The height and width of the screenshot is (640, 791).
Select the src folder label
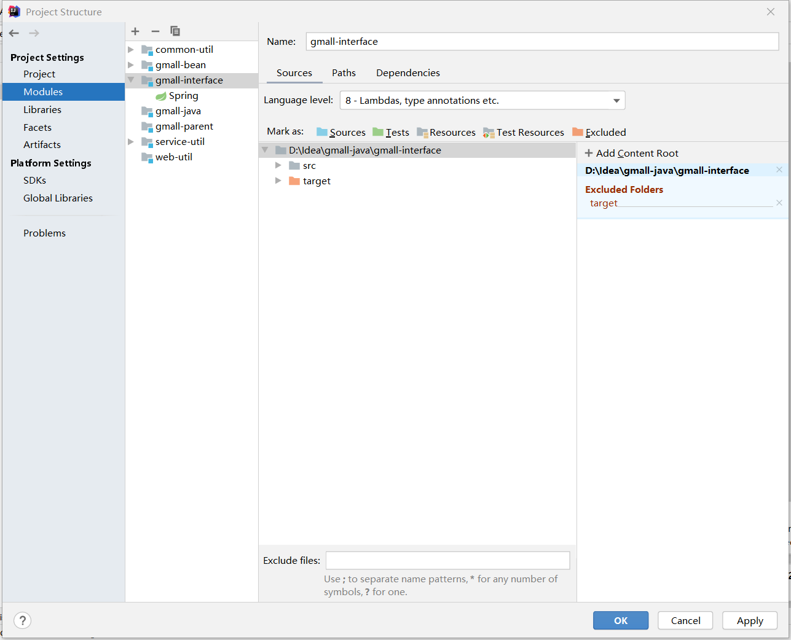309,166
